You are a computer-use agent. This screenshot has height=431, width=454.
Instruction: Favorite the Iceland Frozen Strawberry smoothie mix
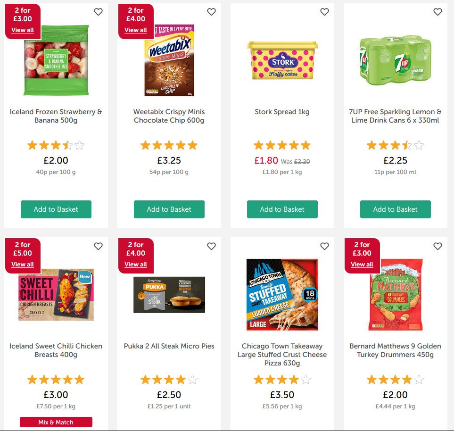click(98, 11)
